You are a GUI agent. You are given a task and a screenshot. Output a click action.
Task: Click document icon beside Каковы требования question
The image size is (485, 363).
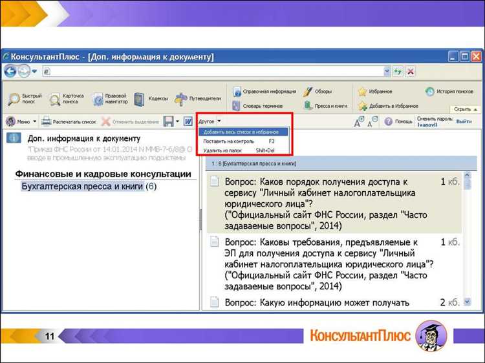point(214,242)
